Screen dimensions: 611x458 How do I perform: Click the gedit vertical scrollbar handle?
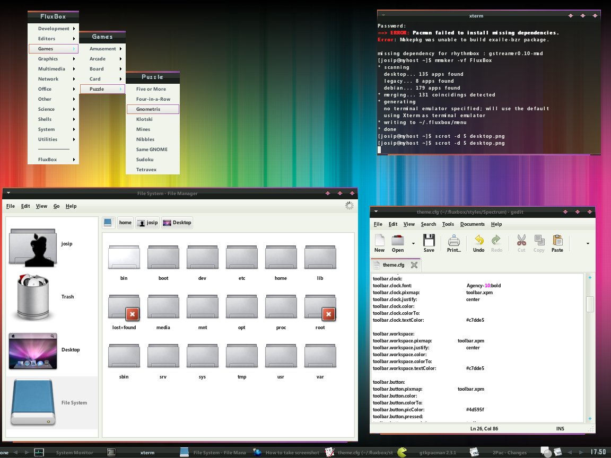pos(590,304)
